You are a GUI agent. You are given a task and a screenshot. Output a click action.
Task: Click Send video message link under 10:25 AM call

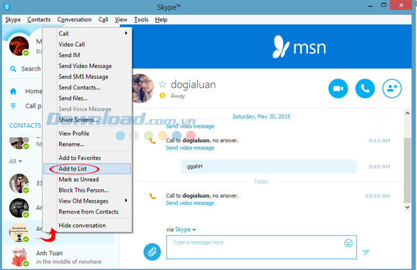(190, 203)
